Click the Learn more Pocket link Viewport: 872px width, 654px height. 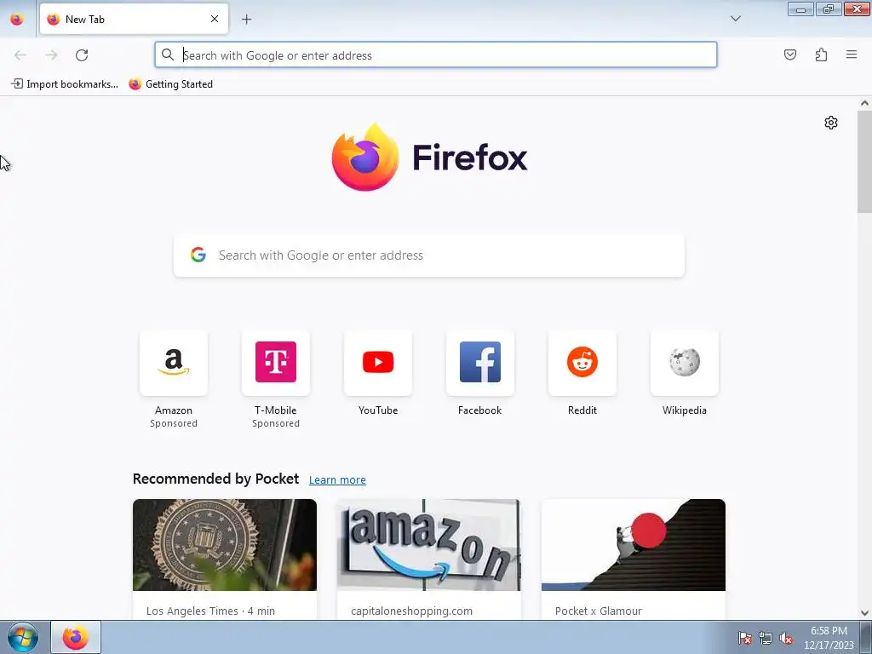click(337, 480)
